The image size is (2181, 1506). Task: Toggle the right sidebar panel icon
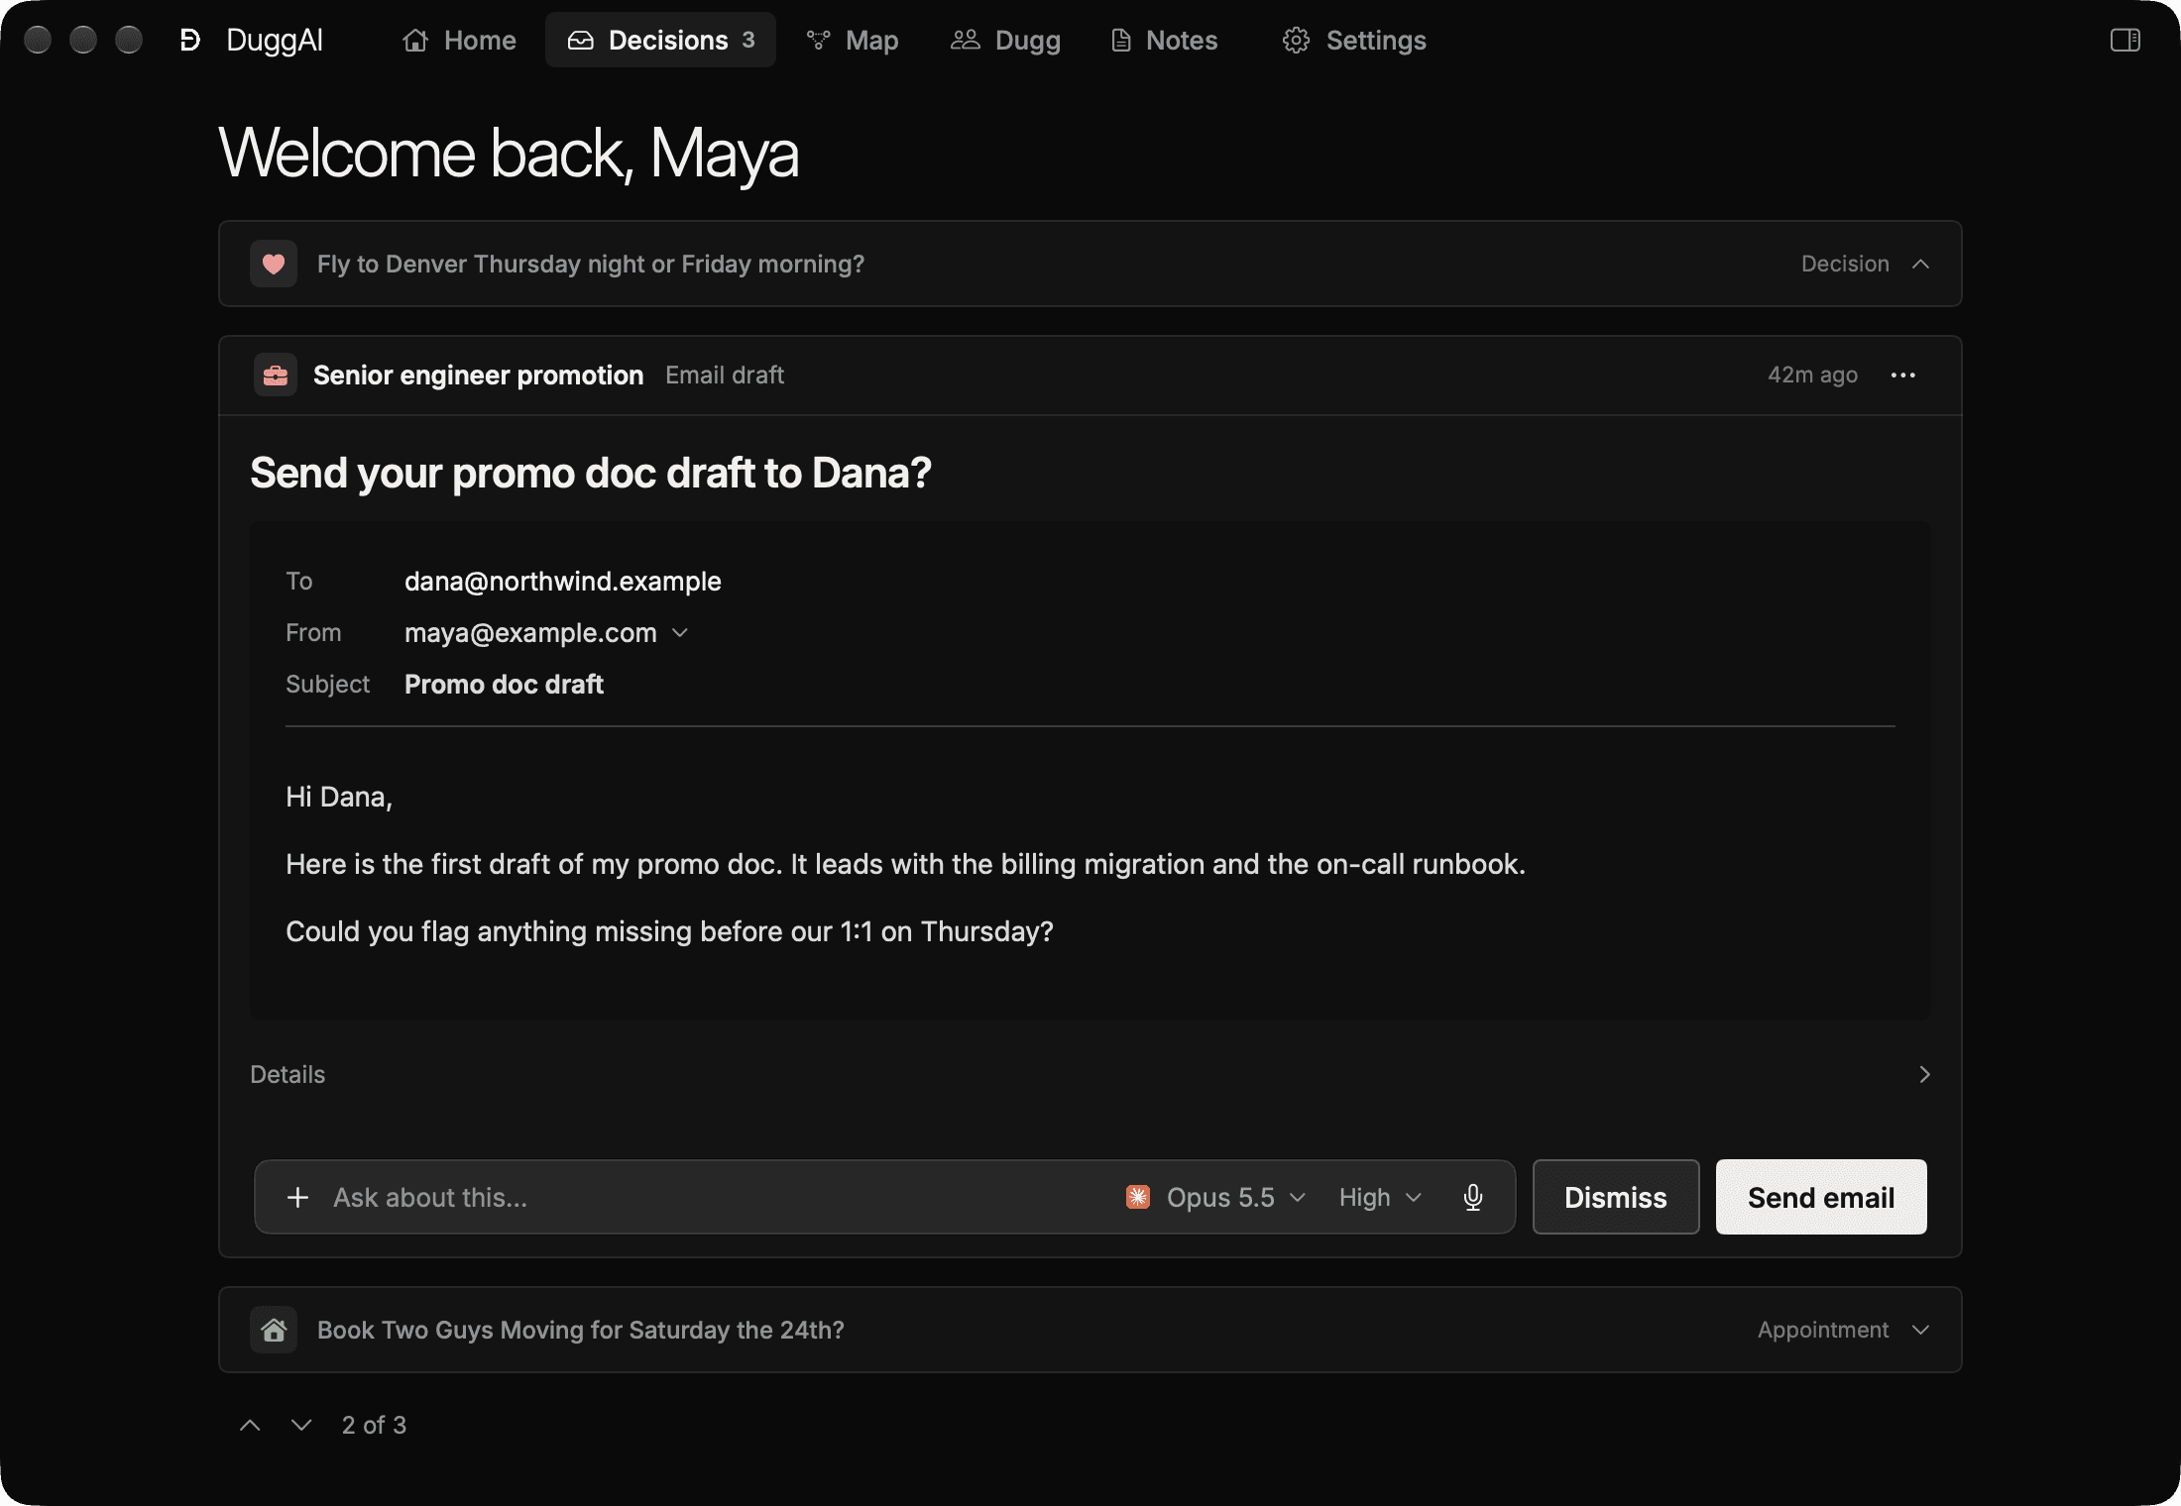coord(2124,40)
